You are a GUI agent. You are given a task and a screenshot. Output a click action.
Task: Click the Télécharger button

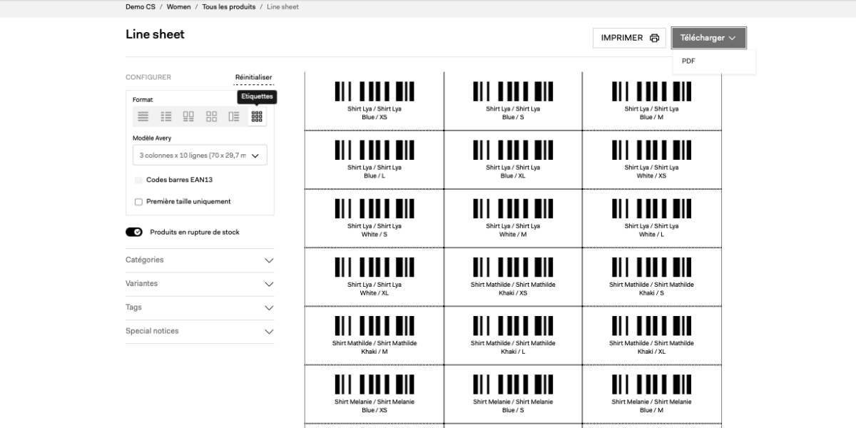click(x=708, y=39)
